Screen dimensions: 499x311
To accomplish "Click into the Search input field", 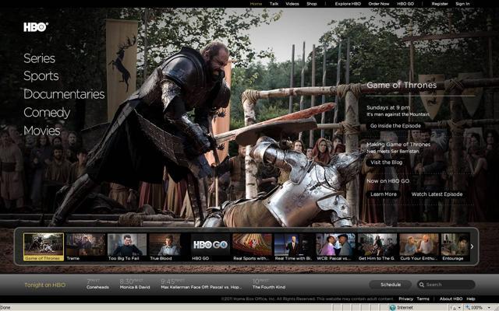I will coord(446,285).
